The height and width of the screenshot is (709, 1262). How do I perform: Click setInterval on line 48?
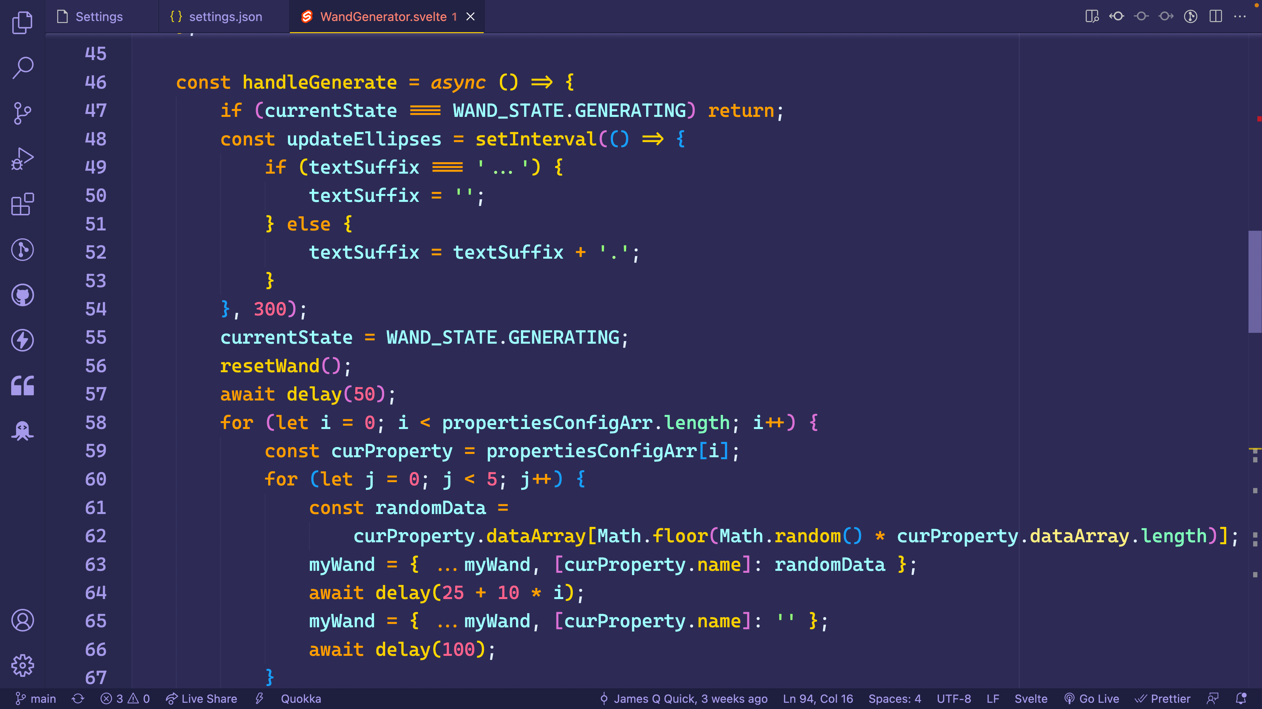point(536,139)
